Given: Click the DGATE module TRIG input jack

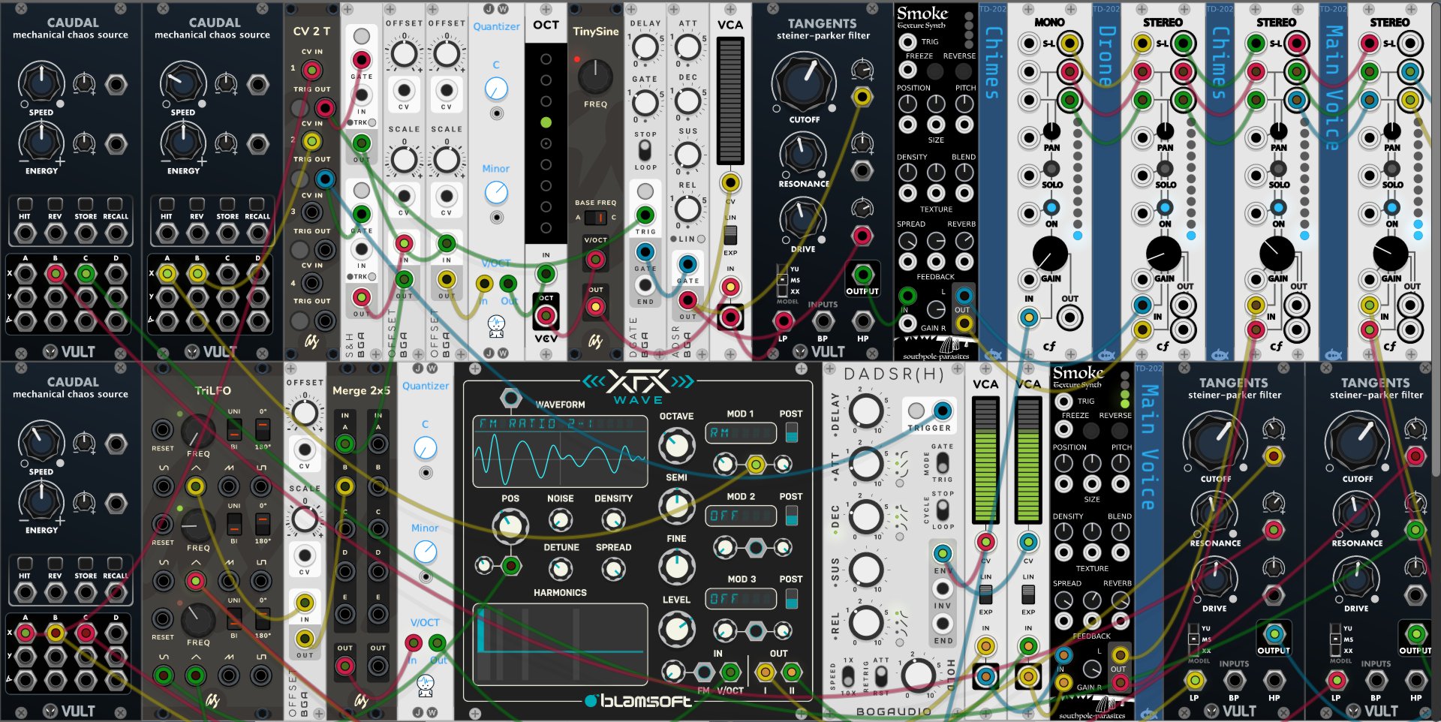Looking at the screenshot, I should (x=645, y=215).
